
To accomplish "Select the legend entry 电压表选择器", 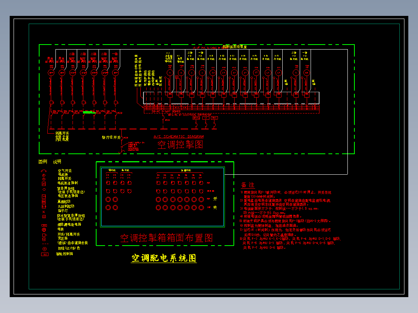I will 68,196.
